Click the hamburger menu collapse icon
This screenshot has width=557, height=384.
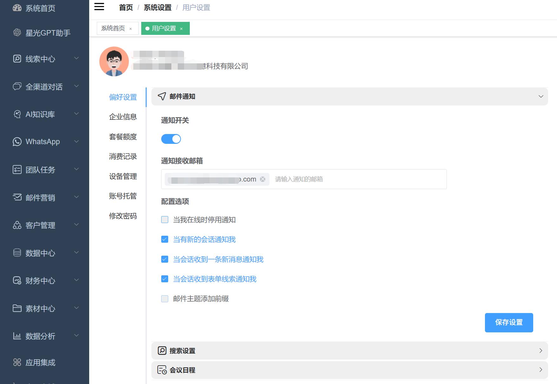click(x=99, y=7)
